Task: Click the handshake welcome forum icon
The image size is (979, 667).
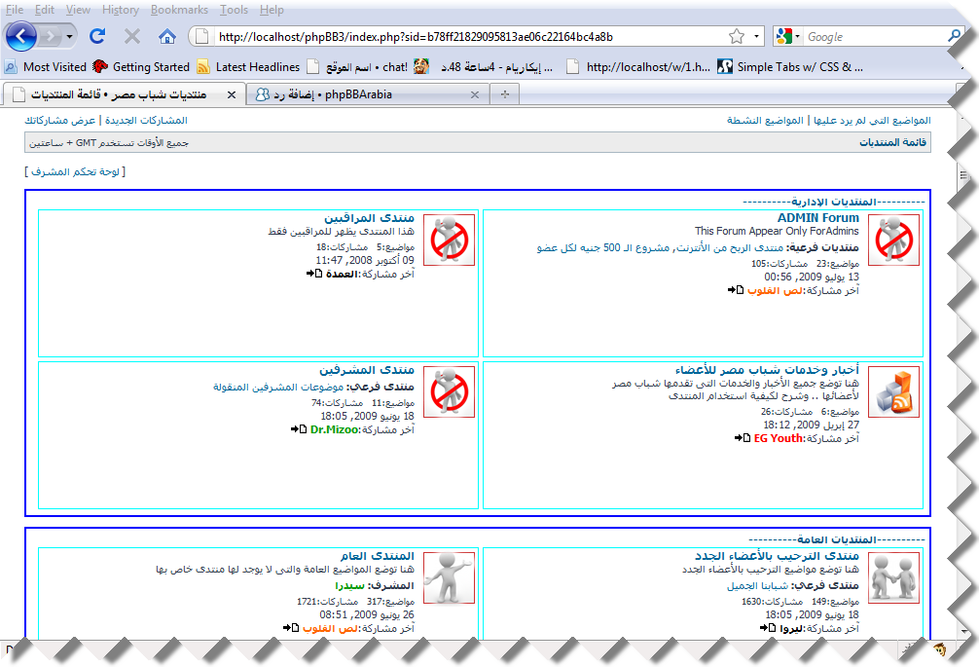Action: (x=893, y=577)
